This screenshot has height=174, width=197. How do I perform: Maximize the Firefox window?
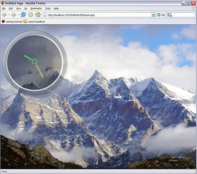[x=189, y=3]
